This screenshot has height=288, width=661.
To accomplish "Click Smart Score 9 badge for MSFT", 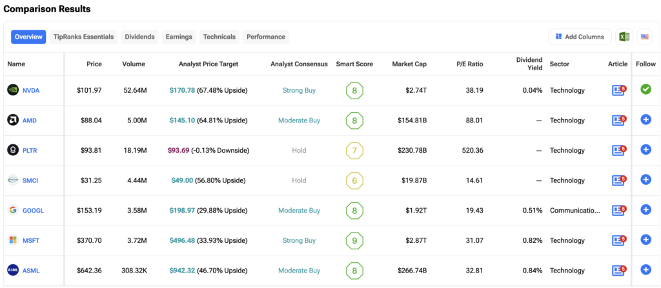I will (354, 240).
